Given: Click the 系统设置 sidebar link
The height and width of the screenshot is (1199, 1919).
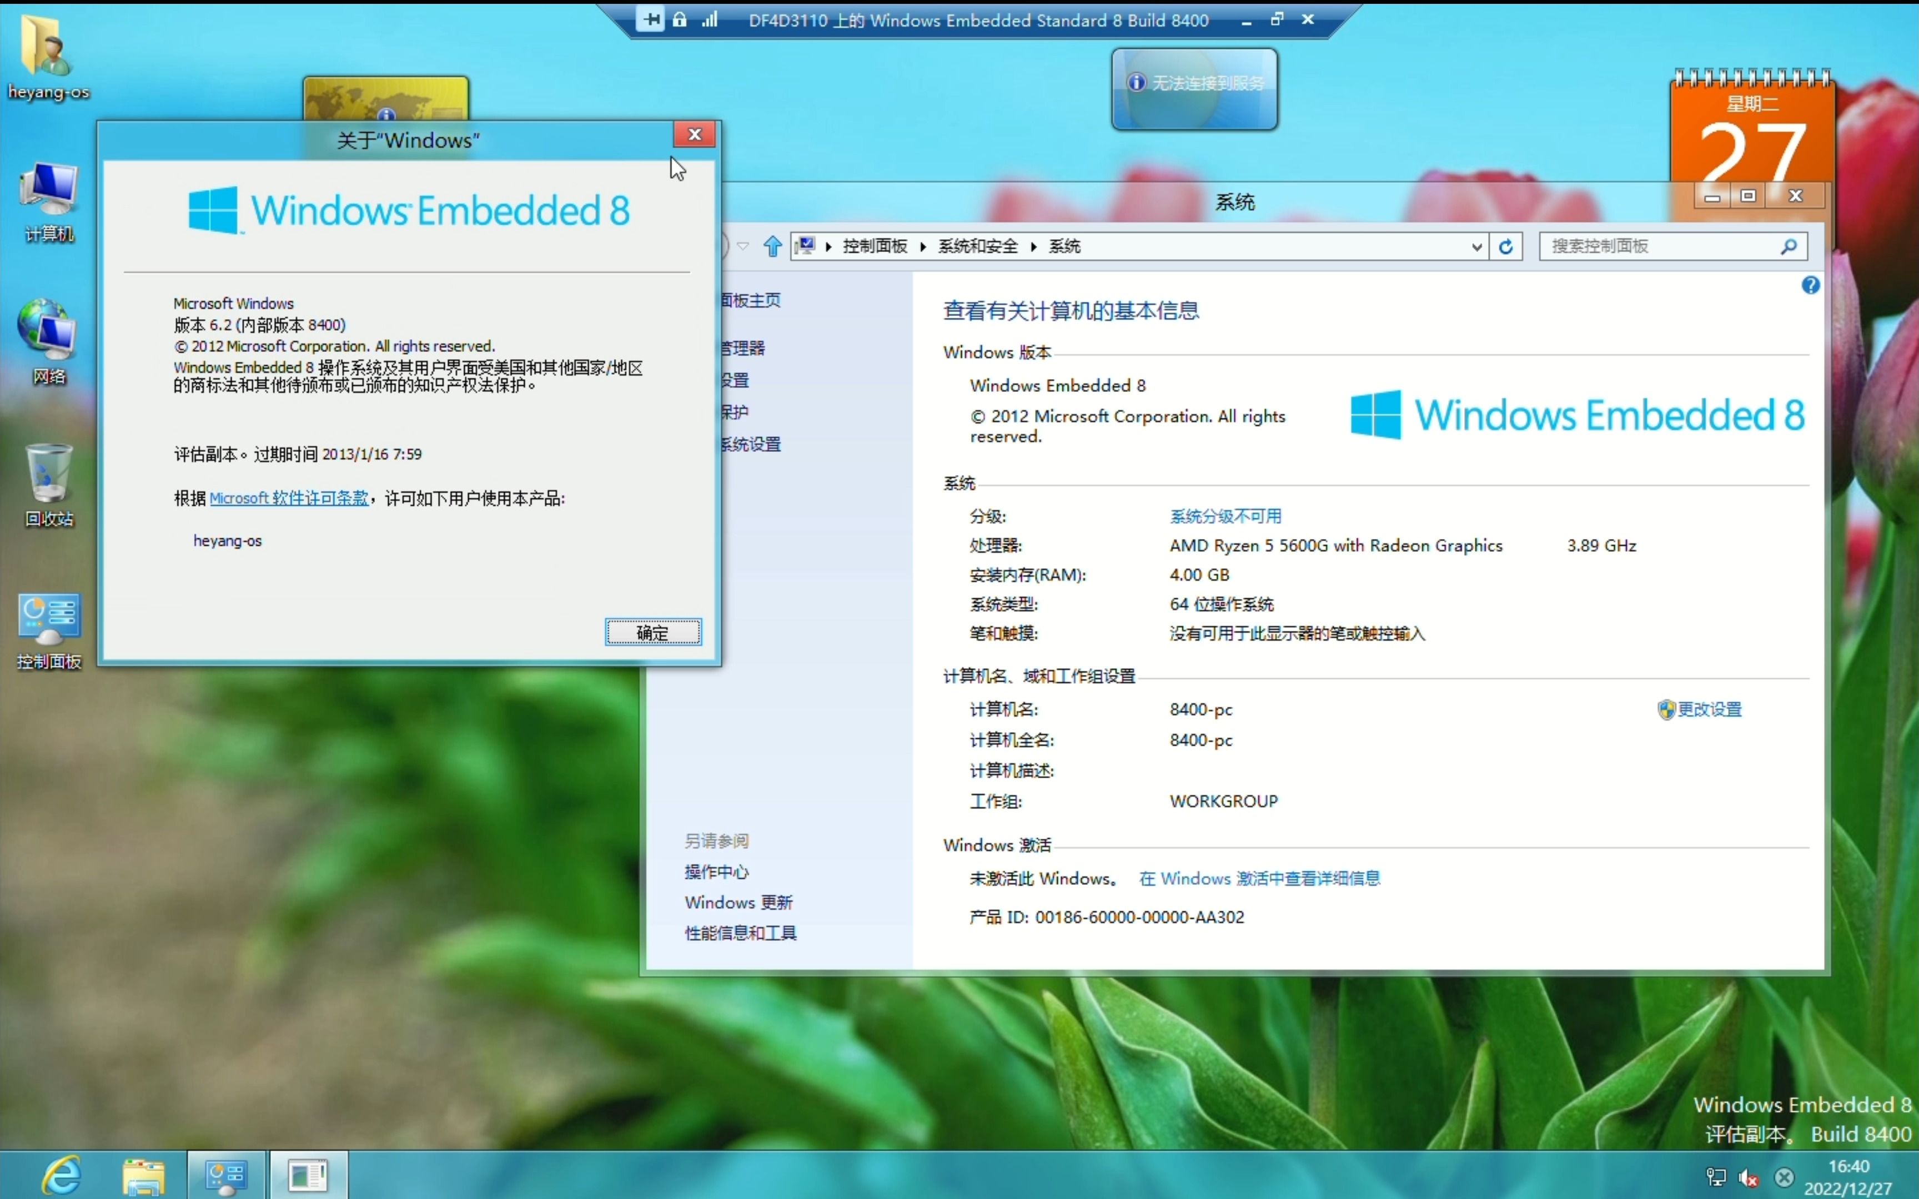Looking at the screenshot, I should (750, 444).
